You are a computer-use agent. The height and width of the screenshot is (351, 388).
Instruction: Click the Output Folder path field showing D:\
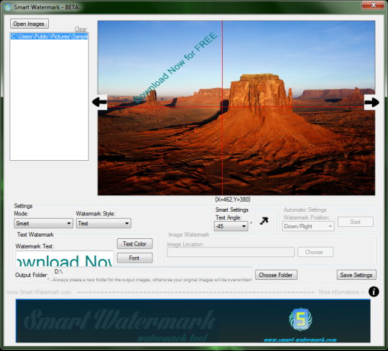click(152, 272)
